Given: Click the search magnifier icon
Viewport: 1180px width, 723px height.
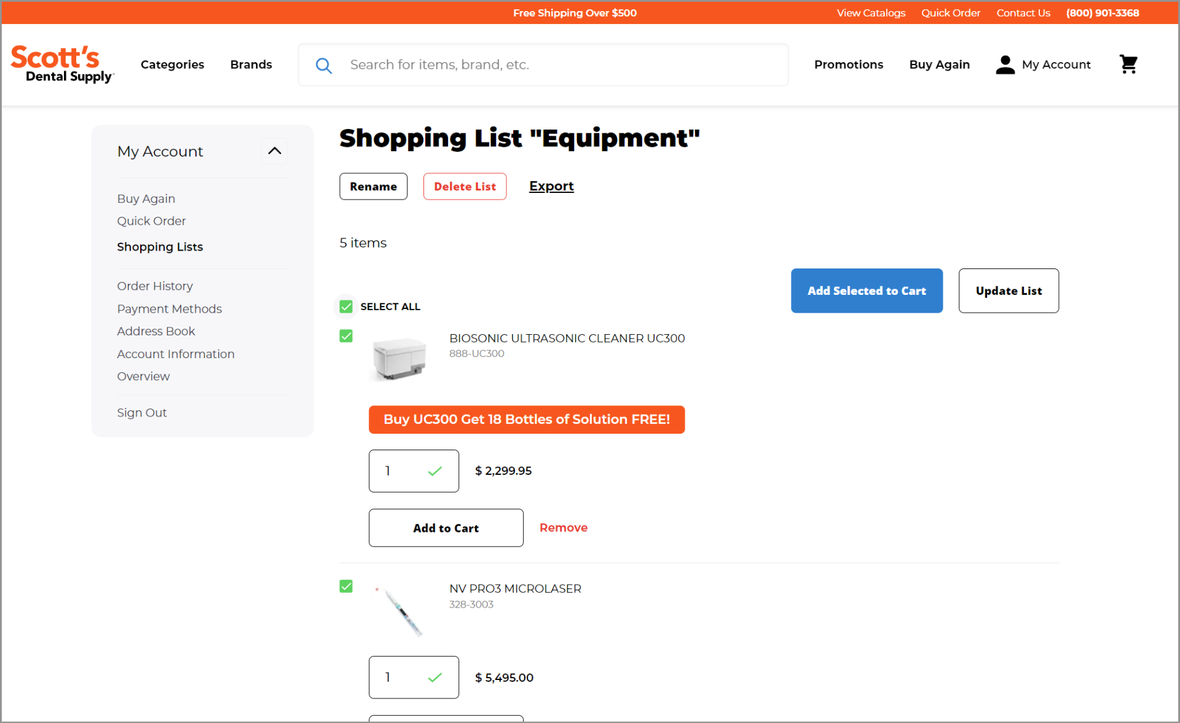Looking at the screenshot, I should click(x=324, y=65).
